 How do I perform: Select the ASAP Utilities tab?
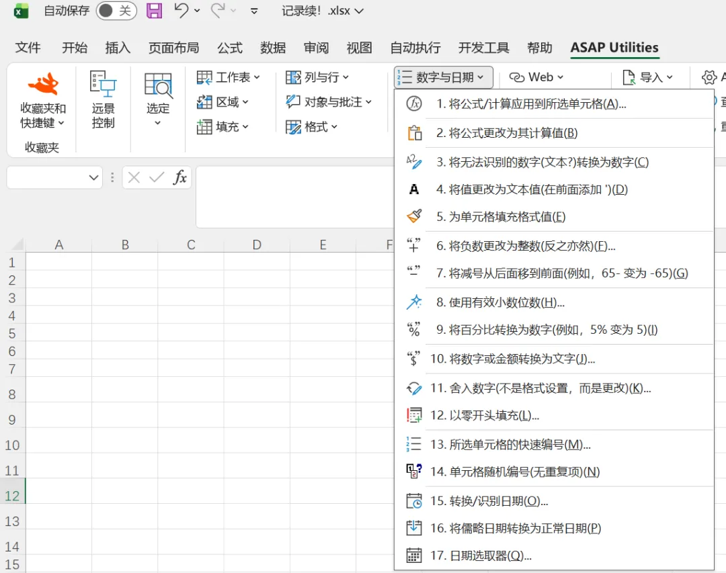coord(614,48)
